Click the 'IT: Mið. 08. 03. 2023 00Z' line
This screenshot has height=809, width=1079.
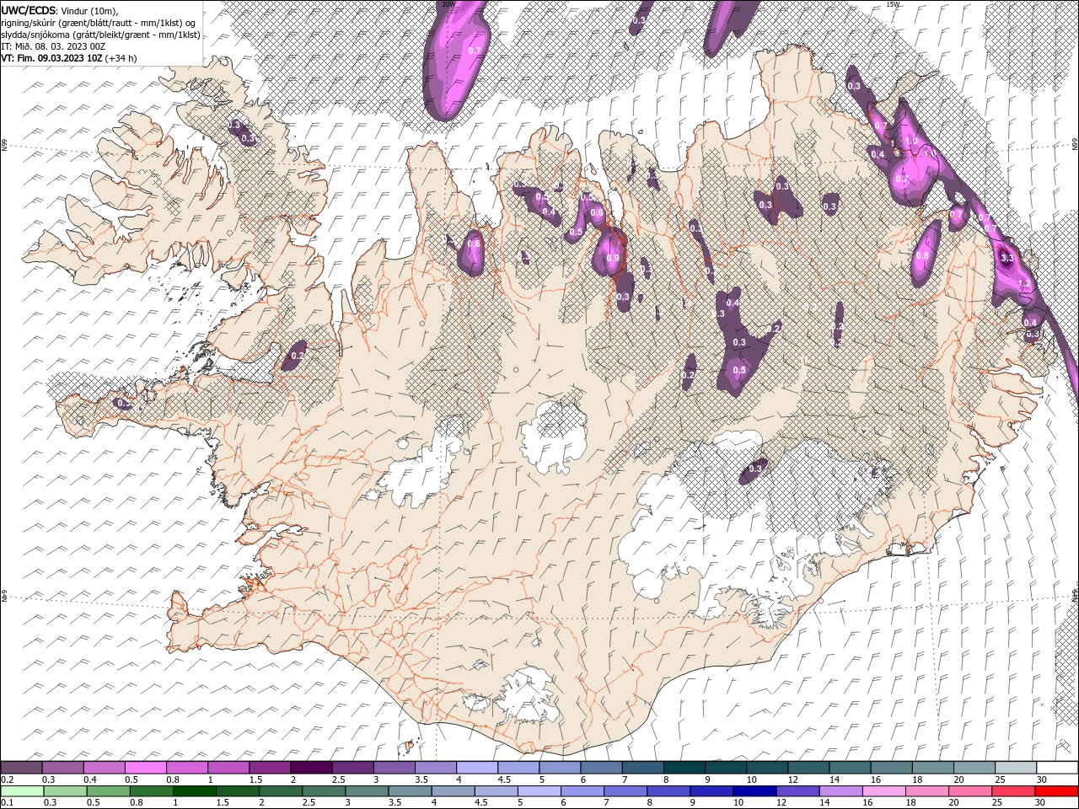click(52, 46)
